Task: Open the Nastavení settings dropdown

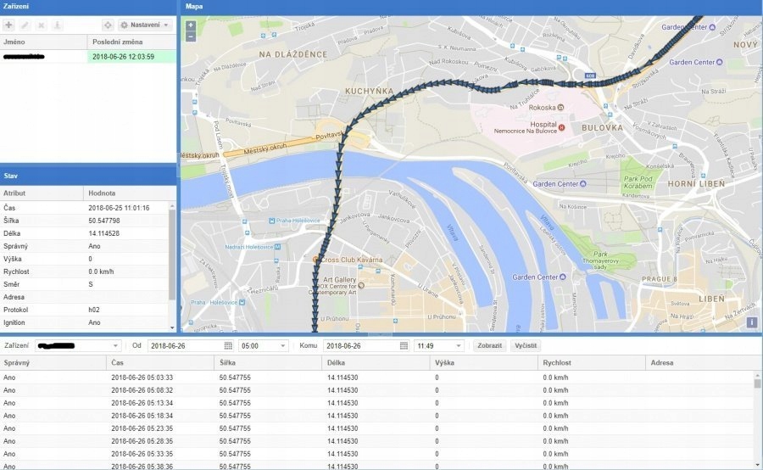Action: (x=145, y=25)
